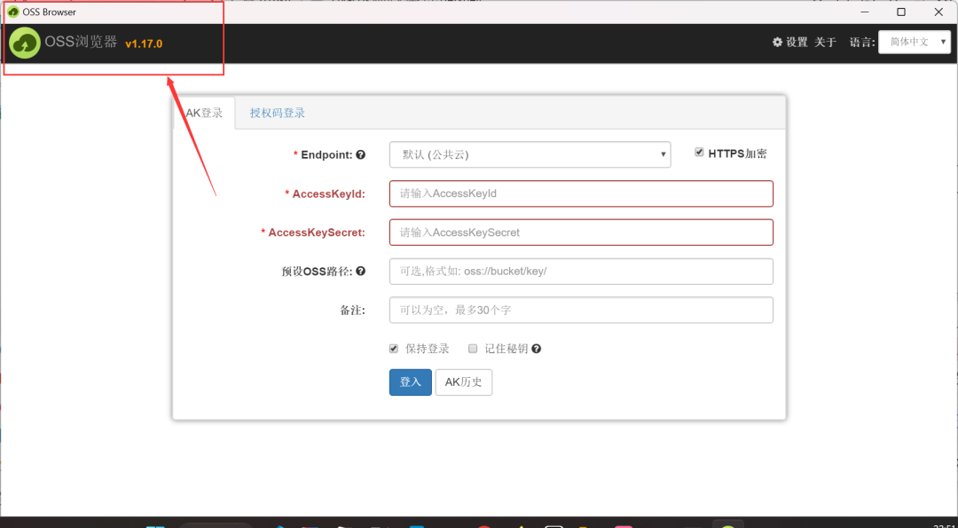The image size is (958, 528).
Task: Click the v1.17.0 version label
Action: 144,44
